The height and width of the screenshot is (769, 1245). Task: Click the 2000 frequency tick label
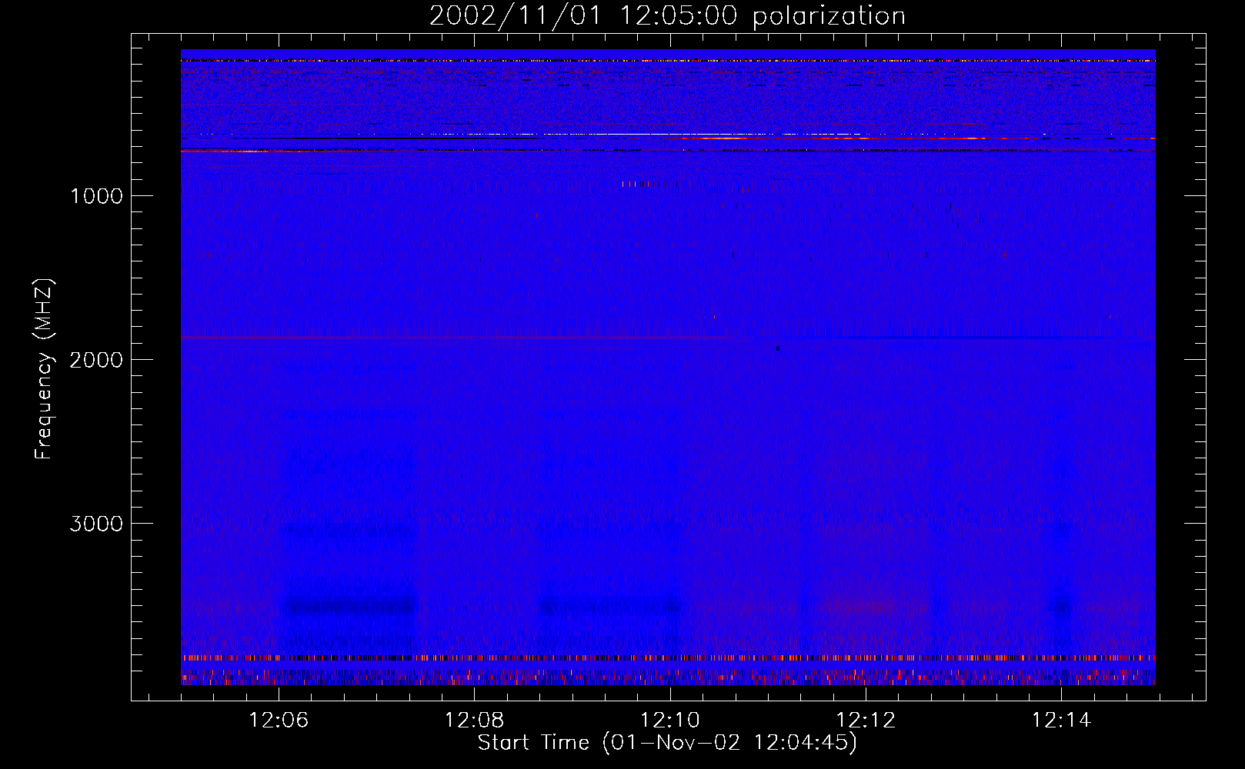coord(96,360)
